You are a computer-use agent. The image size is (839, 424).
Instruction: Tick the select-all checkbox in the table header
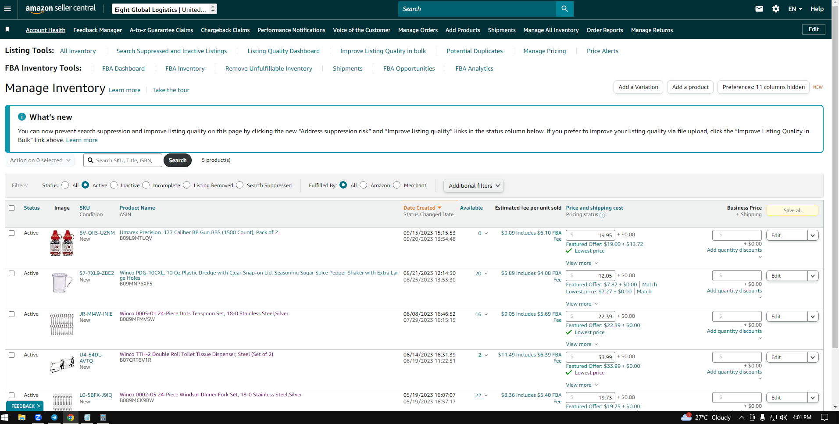pos(12,208)
